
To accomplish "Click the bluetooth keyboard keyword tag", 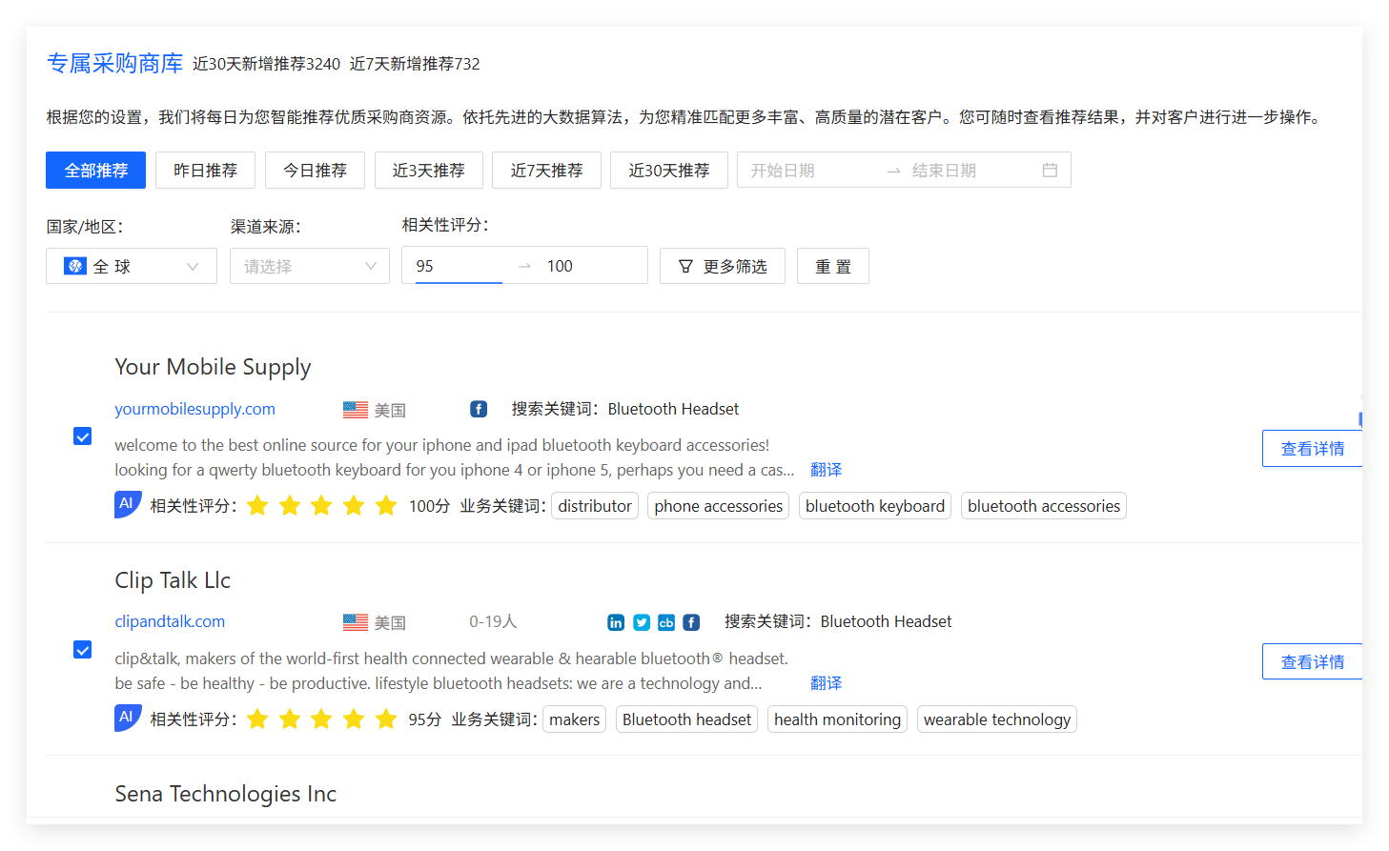I will point(875,506).
